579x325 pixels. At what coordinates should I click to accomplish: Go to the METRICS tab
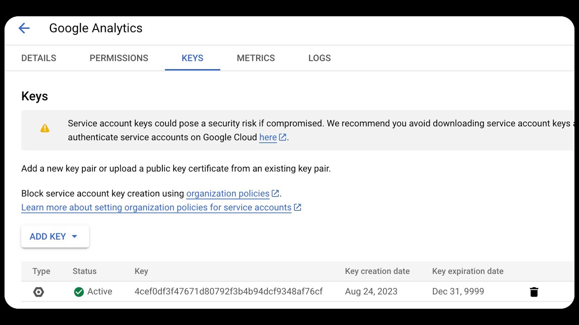(x=256, y=58)
